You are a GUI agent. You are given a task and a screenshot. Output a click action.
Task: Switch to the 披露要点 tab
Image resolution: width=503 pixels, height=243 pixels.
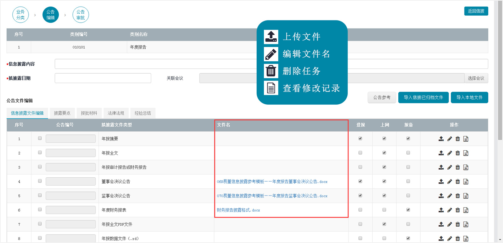[x=62, y=113]
